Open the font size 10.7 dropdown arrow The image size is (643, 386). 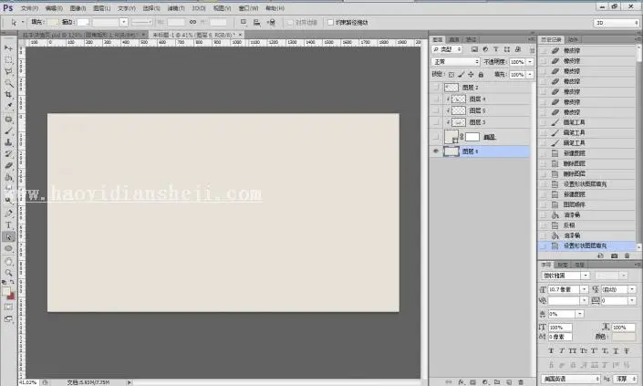[x=584, y=289]
